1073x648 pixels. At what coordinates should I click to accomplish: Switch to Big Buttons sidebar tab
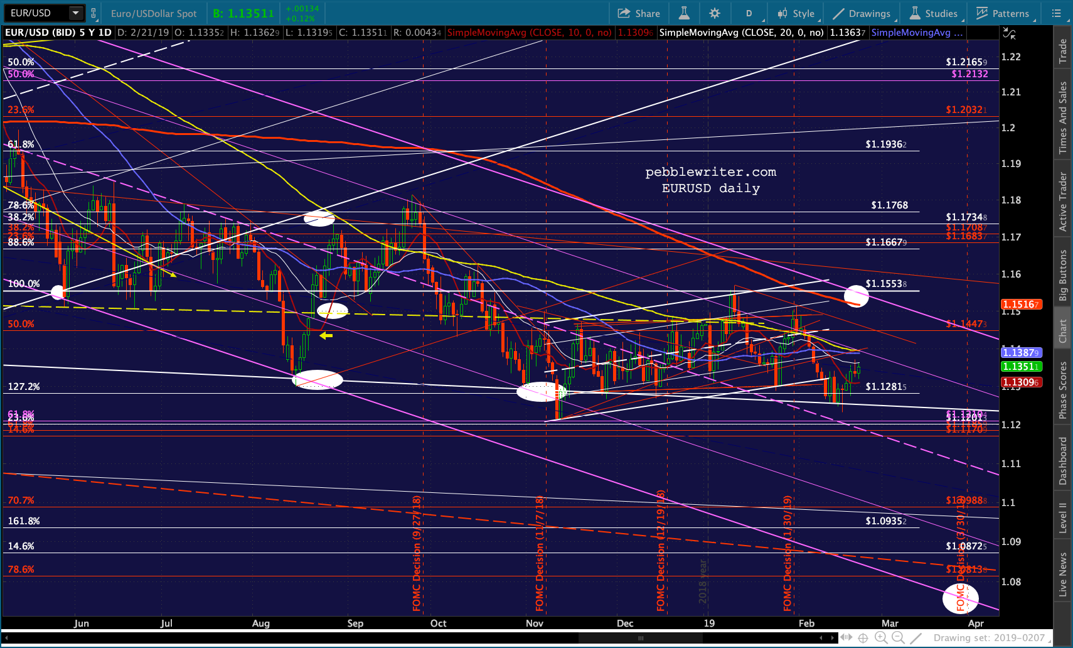pos(1062,275)
